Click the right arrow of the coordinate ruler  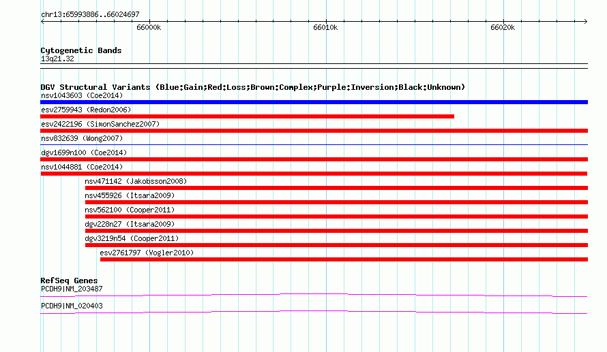tap(585, 22)
